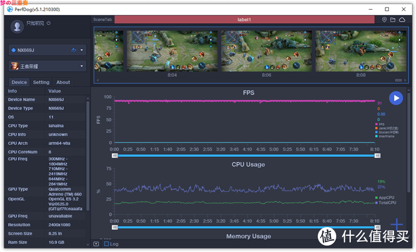Switch to the About tab
The image size is (416, 252).
(63, 82)
